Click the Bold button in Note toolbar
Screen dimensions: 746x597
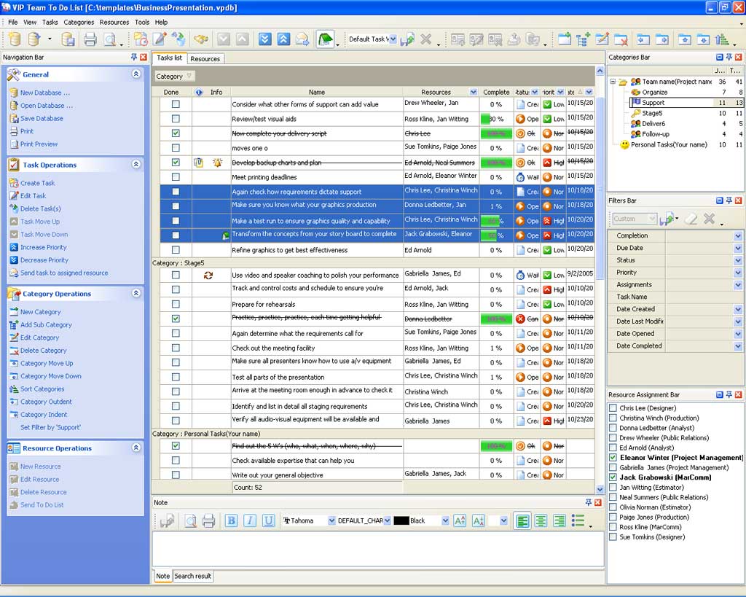pyautogui.click(x=231, y=520)
